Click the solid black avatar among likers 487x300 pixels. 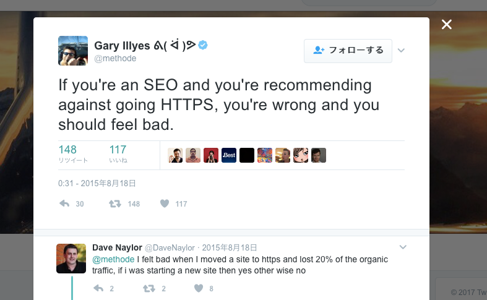point(247,155)
